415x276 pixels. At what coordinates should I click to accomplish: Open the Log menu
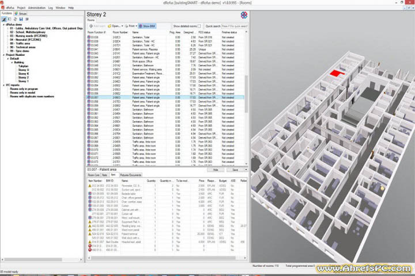point(51,8)
